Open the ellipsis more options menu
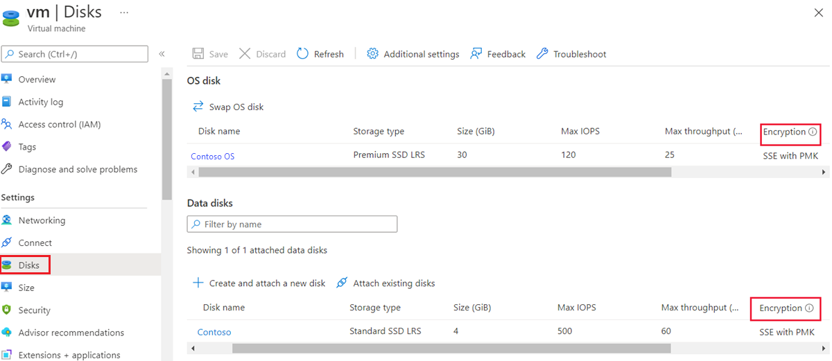The height and width of the screenshot is (361, 832). (x=124, y=12)
